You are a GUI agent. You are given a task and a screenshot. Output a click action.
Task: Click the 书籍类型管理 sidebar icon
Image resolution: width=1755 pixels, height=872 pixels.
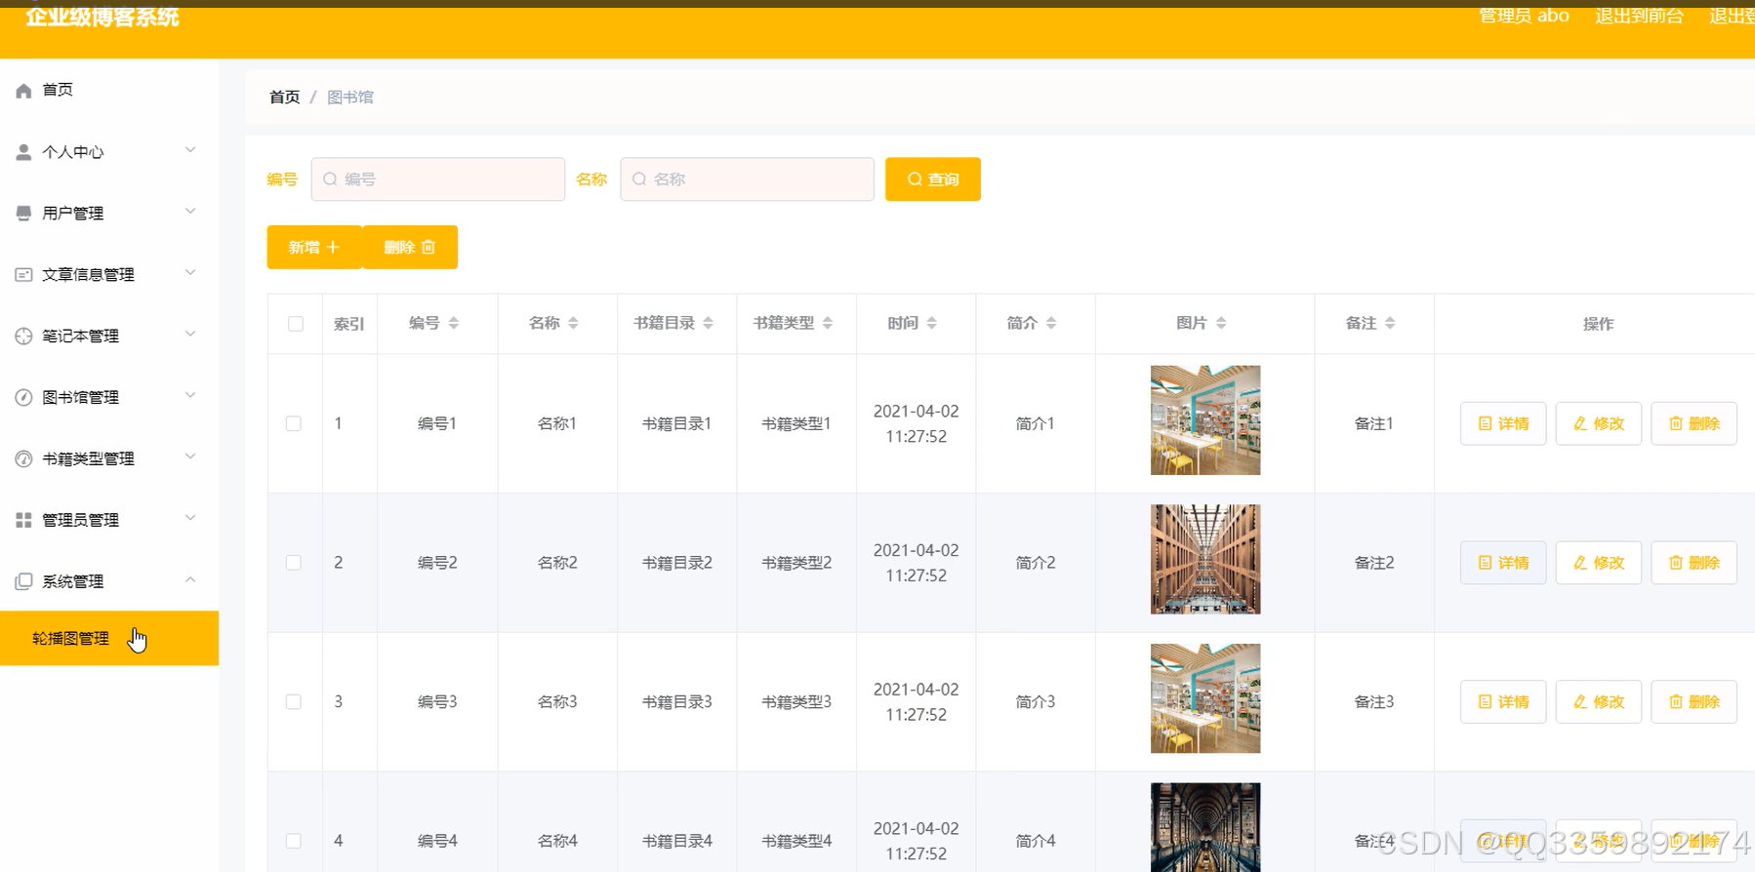coord(23,458)
